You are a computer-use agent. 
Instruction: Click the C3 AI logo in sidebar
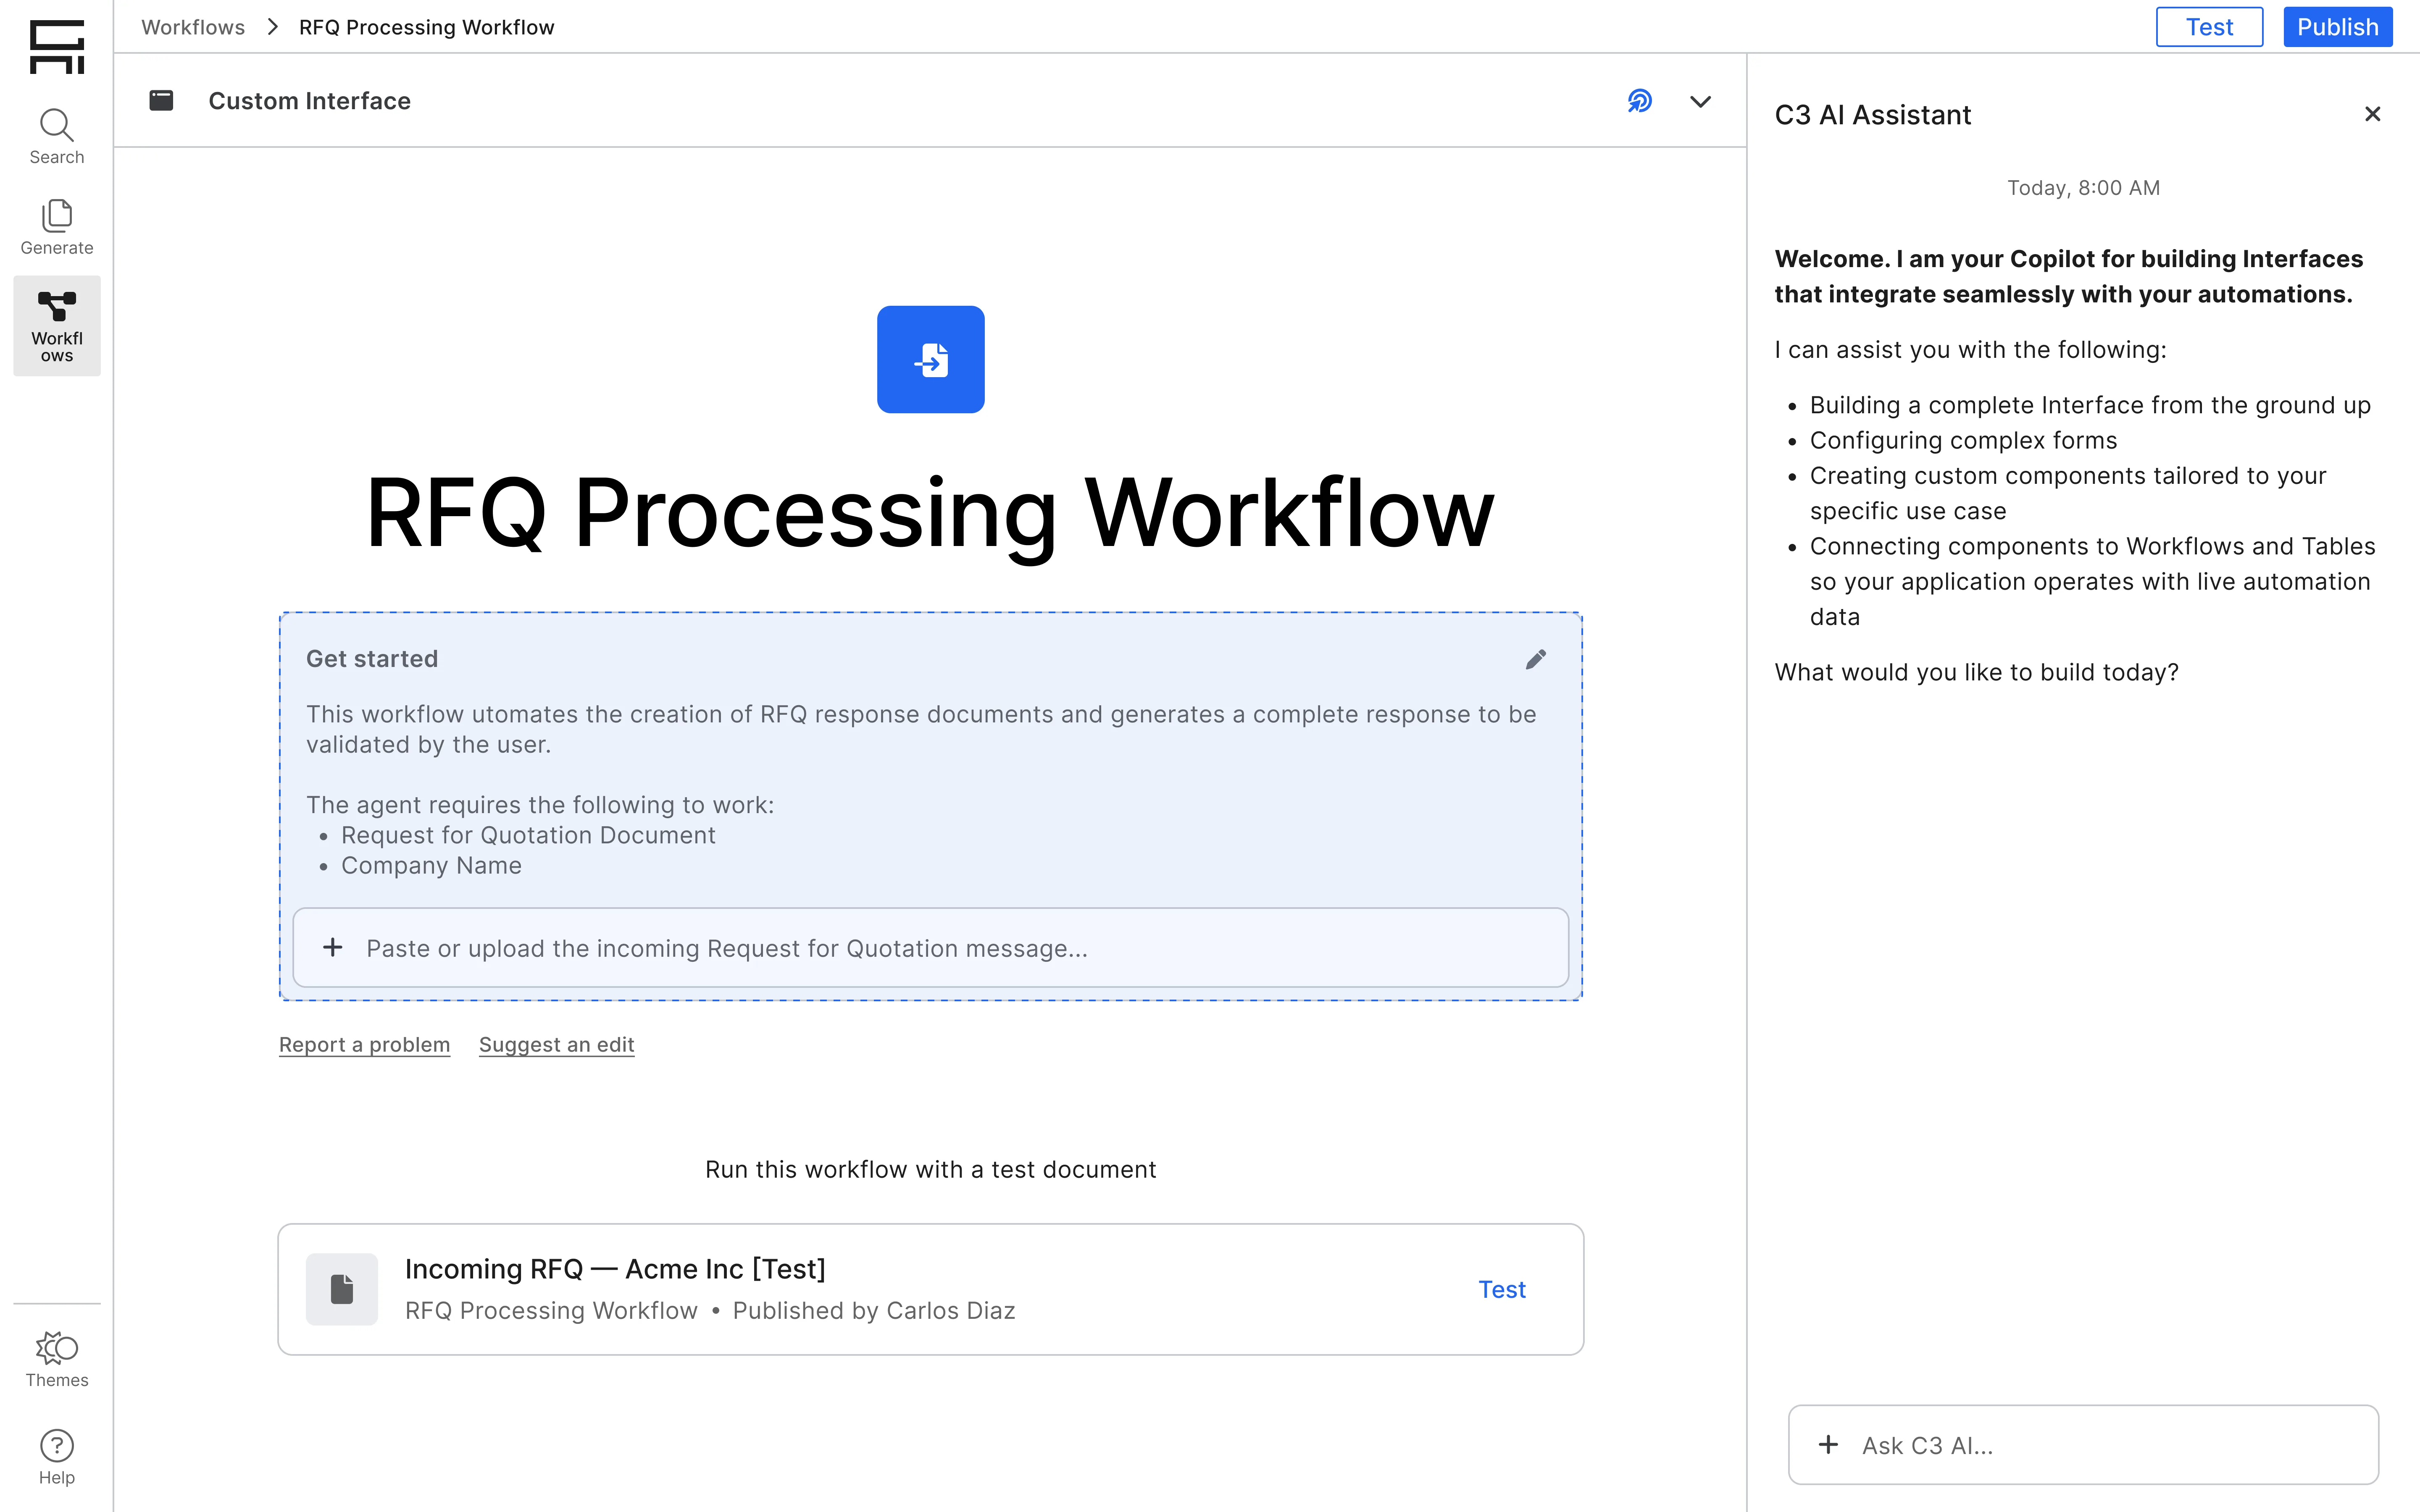click(57, 46)
